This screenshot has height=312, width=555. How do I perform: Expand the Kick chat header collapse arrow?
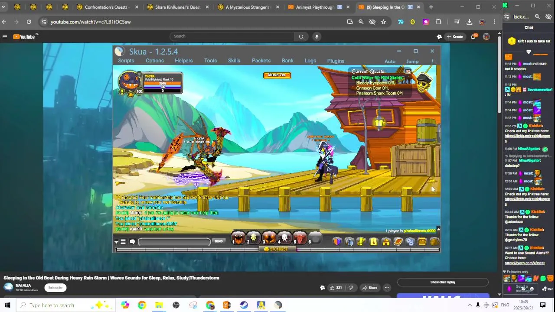[529, 52]
